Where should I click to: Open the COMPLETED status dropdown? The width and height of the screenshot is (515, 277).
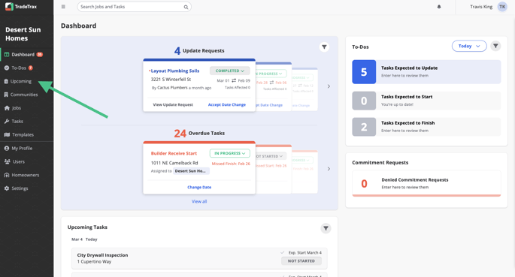[230, 71]
